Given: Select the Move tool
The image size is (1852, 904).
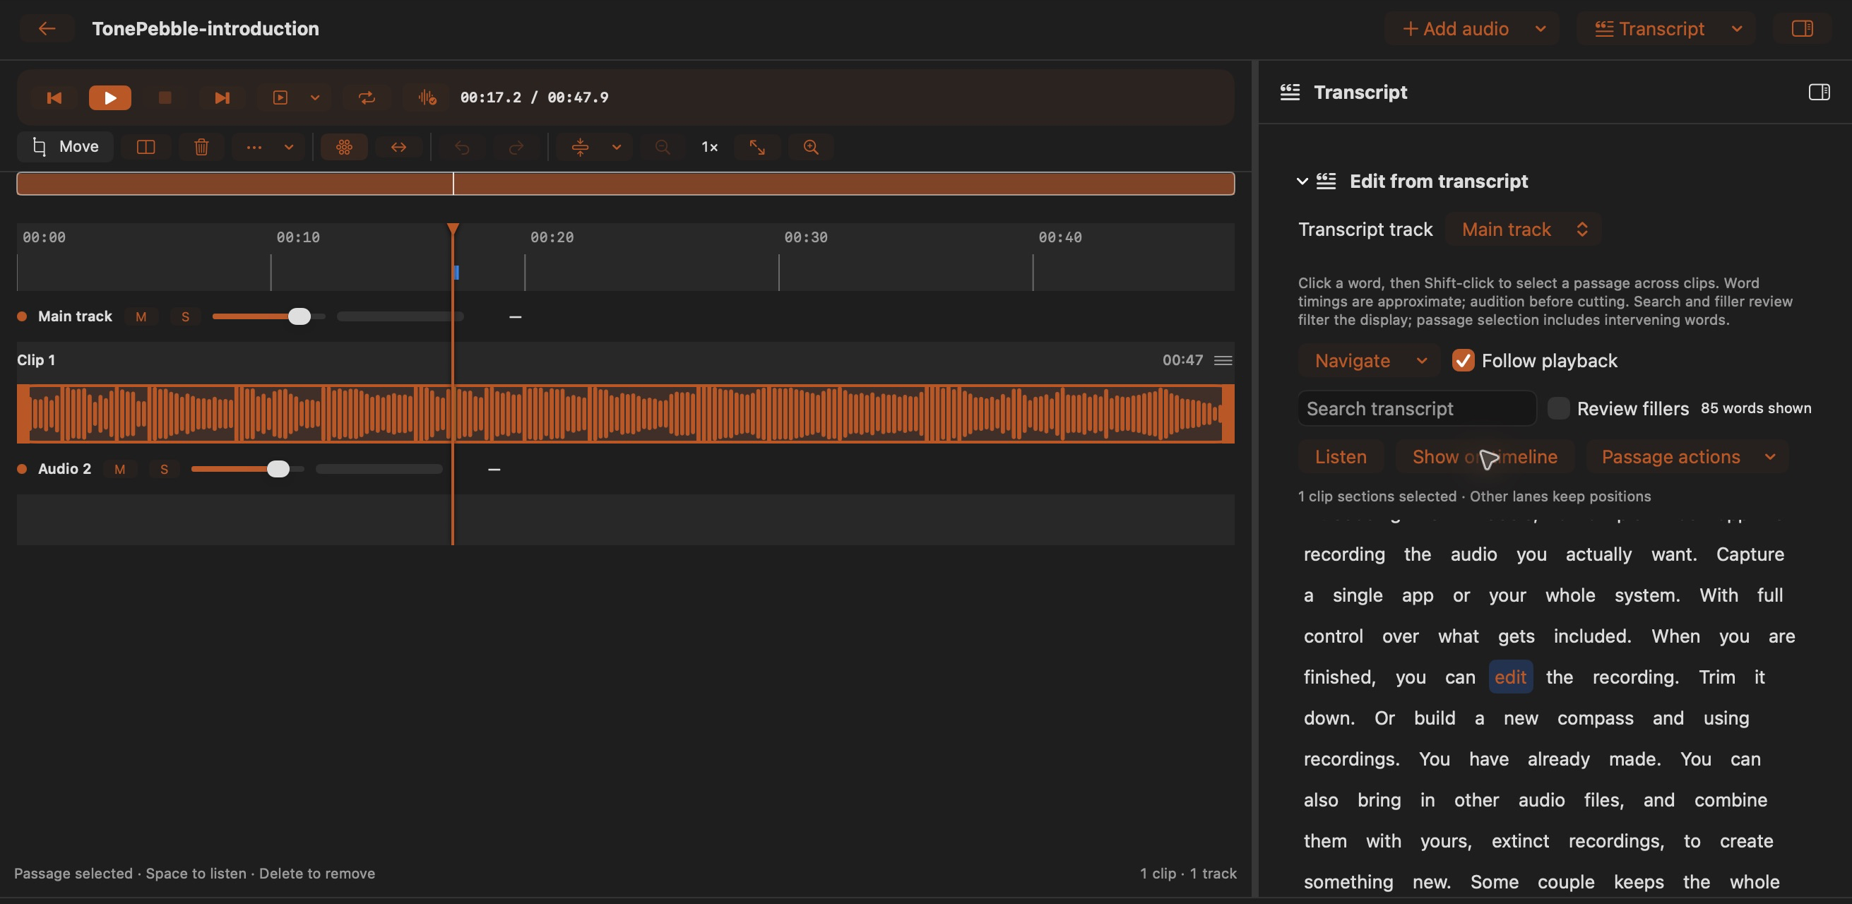Looking at the screenshot, I should click(66, 147).
